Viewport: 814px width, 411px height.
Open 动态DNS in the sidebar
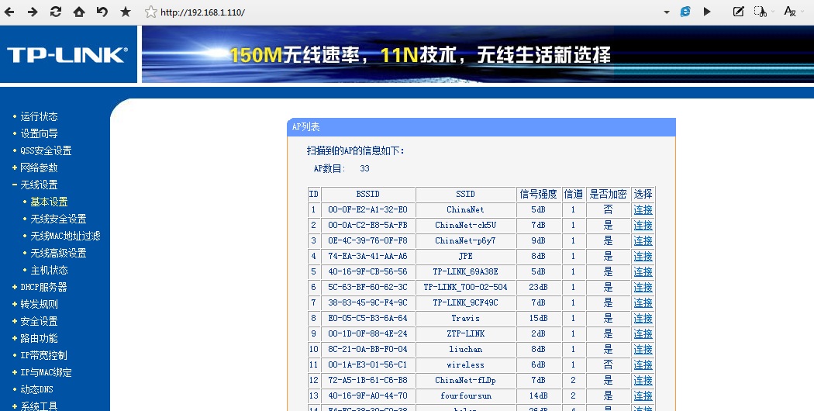[x=36, y=390]
